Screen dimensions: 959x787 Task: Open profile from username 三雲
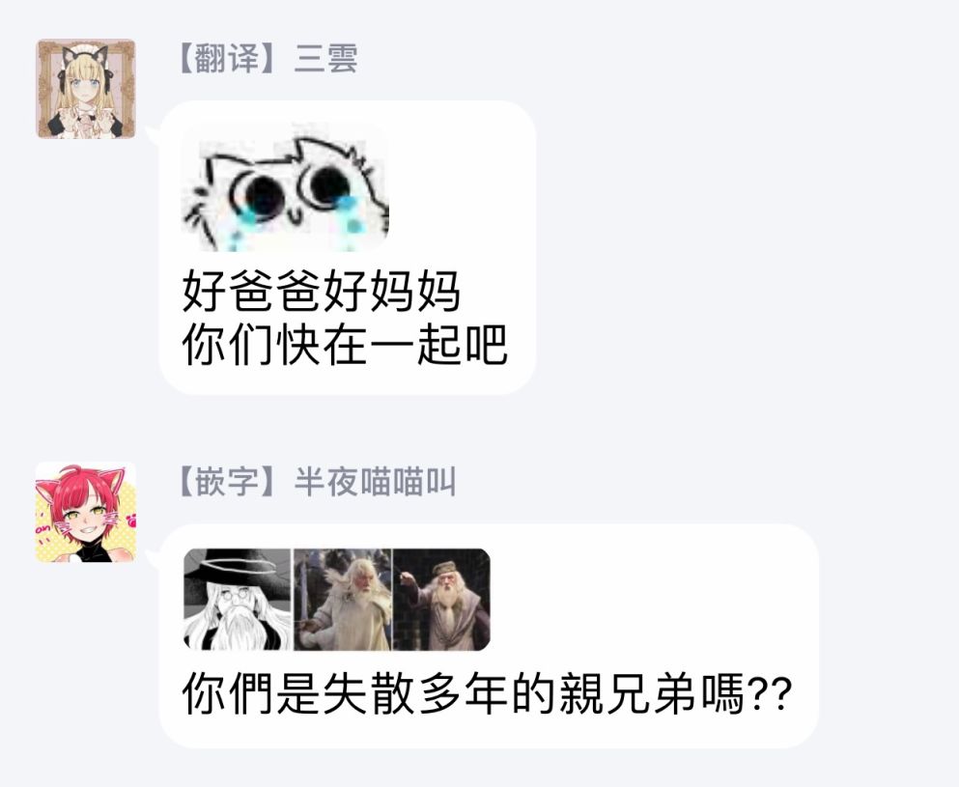coord(326,59)
